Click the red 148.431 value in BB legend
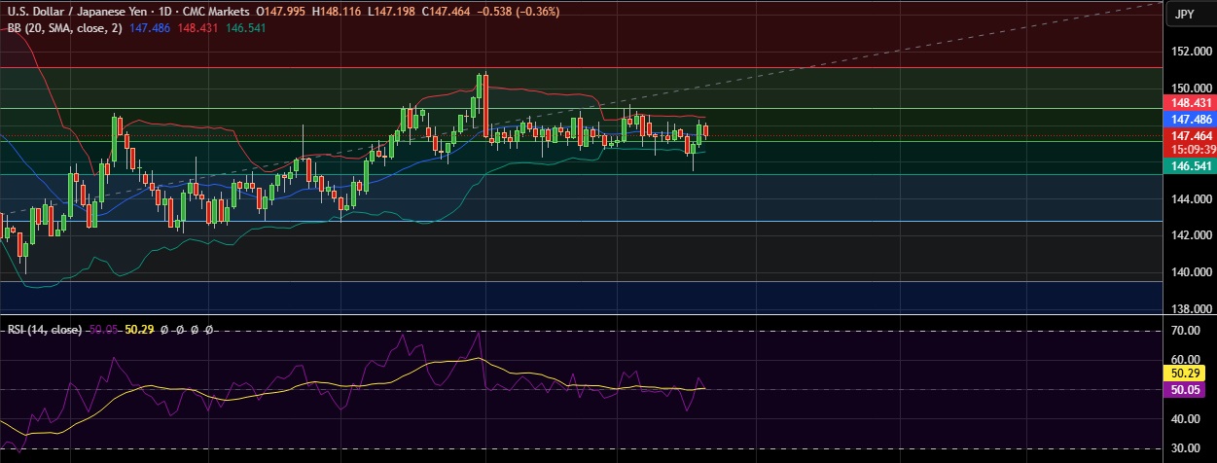 click(211, 28)
